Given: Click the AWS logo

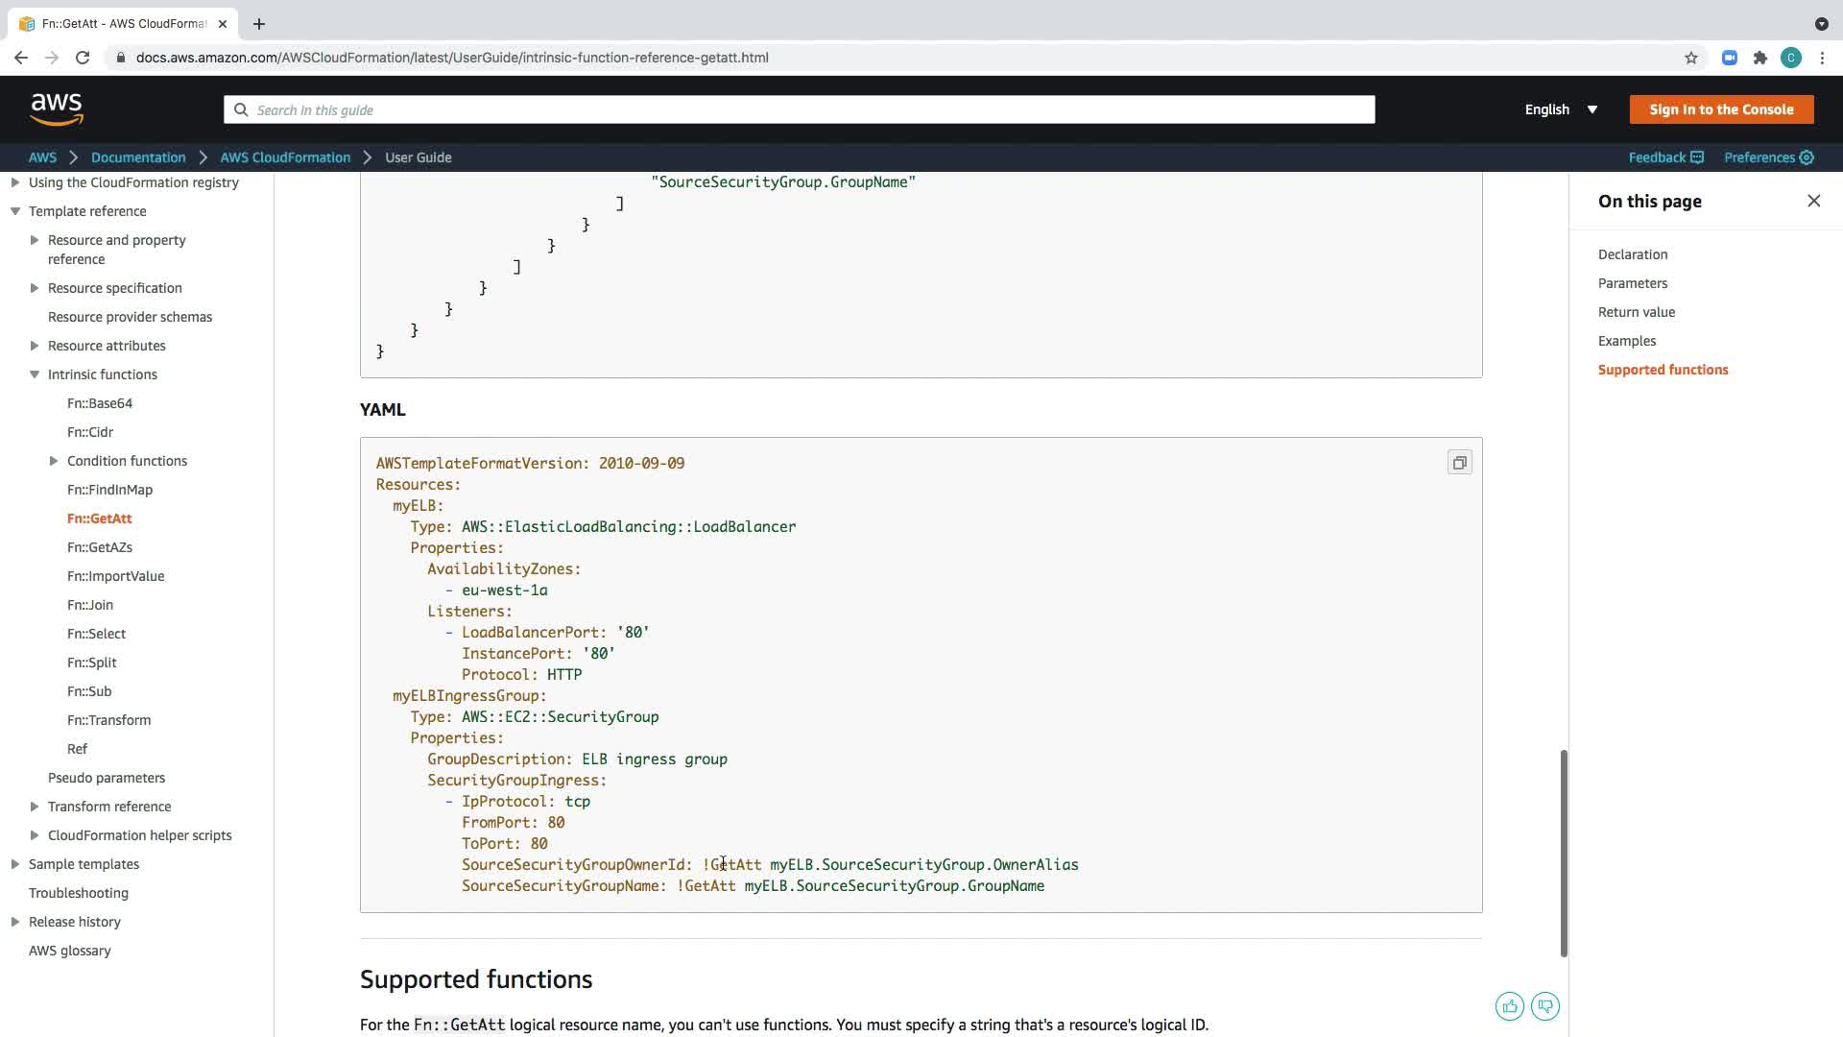Looking at the screenshot, I should pyautogui.click(x=57, y=109).
